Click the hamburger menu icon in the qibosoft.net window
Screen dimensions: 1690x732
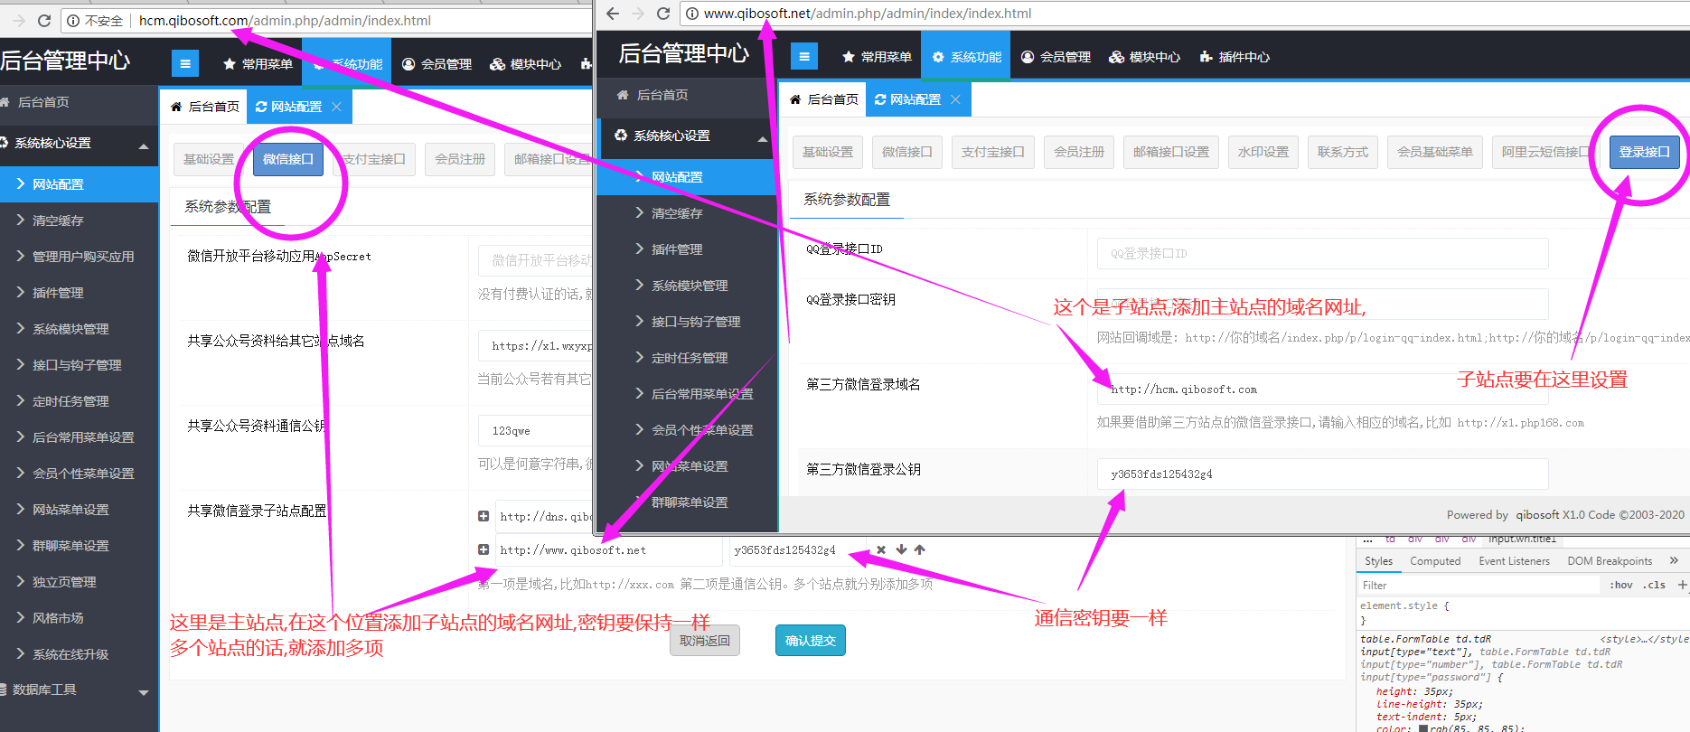click(803, 56)
